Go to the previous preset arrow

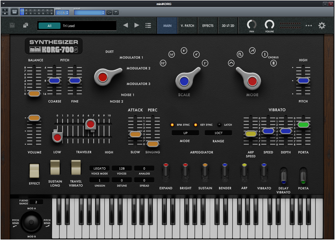tap(125, 25)
